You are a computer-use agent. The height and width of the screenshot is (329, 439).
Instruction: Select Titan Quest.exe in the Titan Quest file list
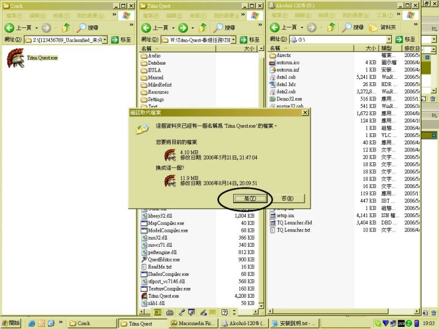(160, 296)
